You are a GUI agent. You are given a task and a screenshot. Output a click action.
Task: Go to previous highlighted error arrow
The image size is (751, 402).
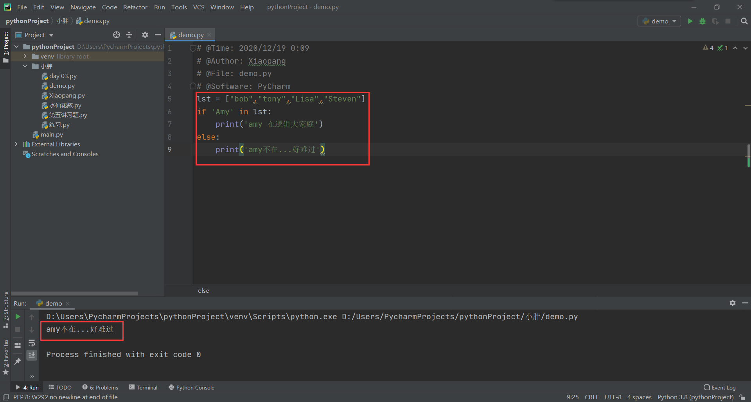735,48
